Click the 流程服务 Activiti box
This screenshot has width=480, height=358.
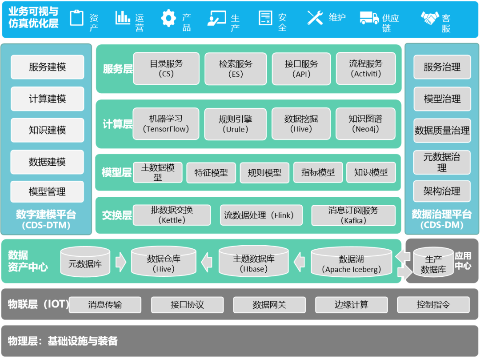366,69
